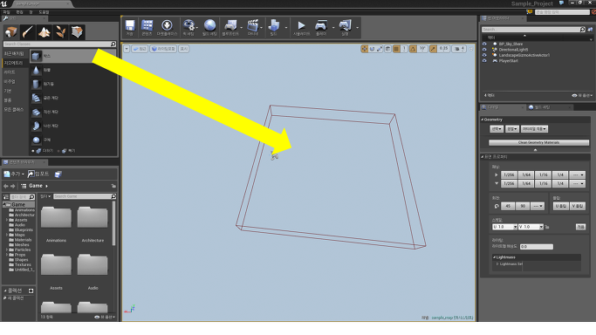Select the Place mode icon
This screenshot has width=596, height=335.
click(11, 32)
